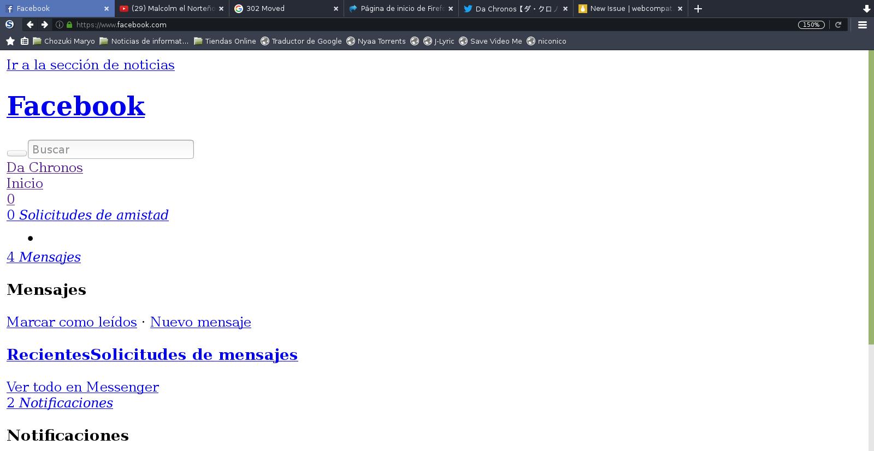Screen dimensions: 874x451
Task: Open Traductor de Google bookmark
Action: (301, 41)
